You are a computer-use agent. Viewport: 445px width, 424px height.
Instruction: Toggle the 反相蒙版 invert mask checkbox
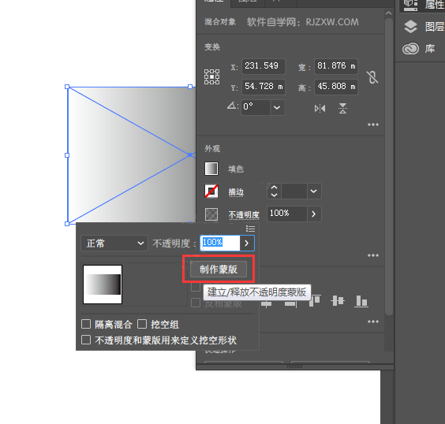click(x=196, y=303)
